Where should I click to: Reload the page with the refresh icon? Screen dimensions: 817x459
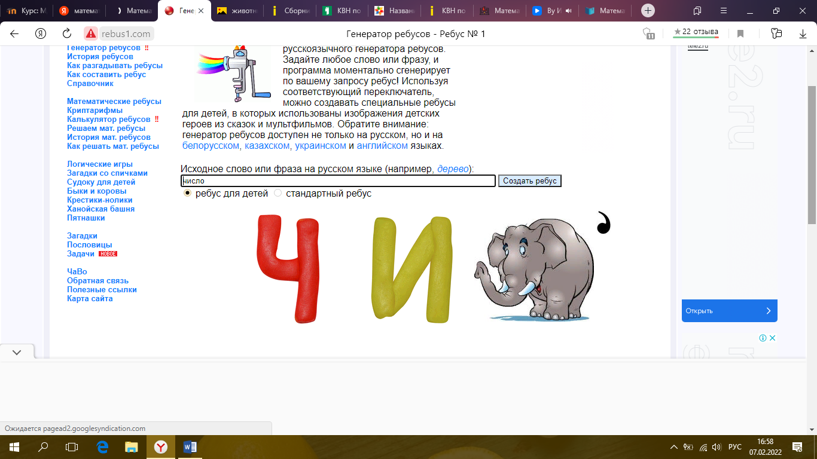pyautogui.click(x=67, y=33)
